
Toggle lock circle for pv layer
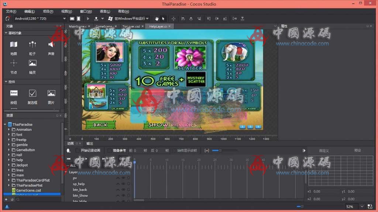pos(128,178)
